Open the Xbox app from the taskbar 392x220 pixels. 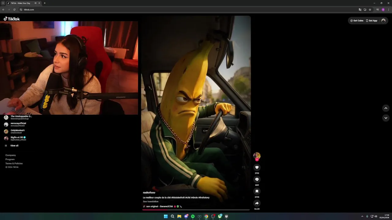point(220,216)
